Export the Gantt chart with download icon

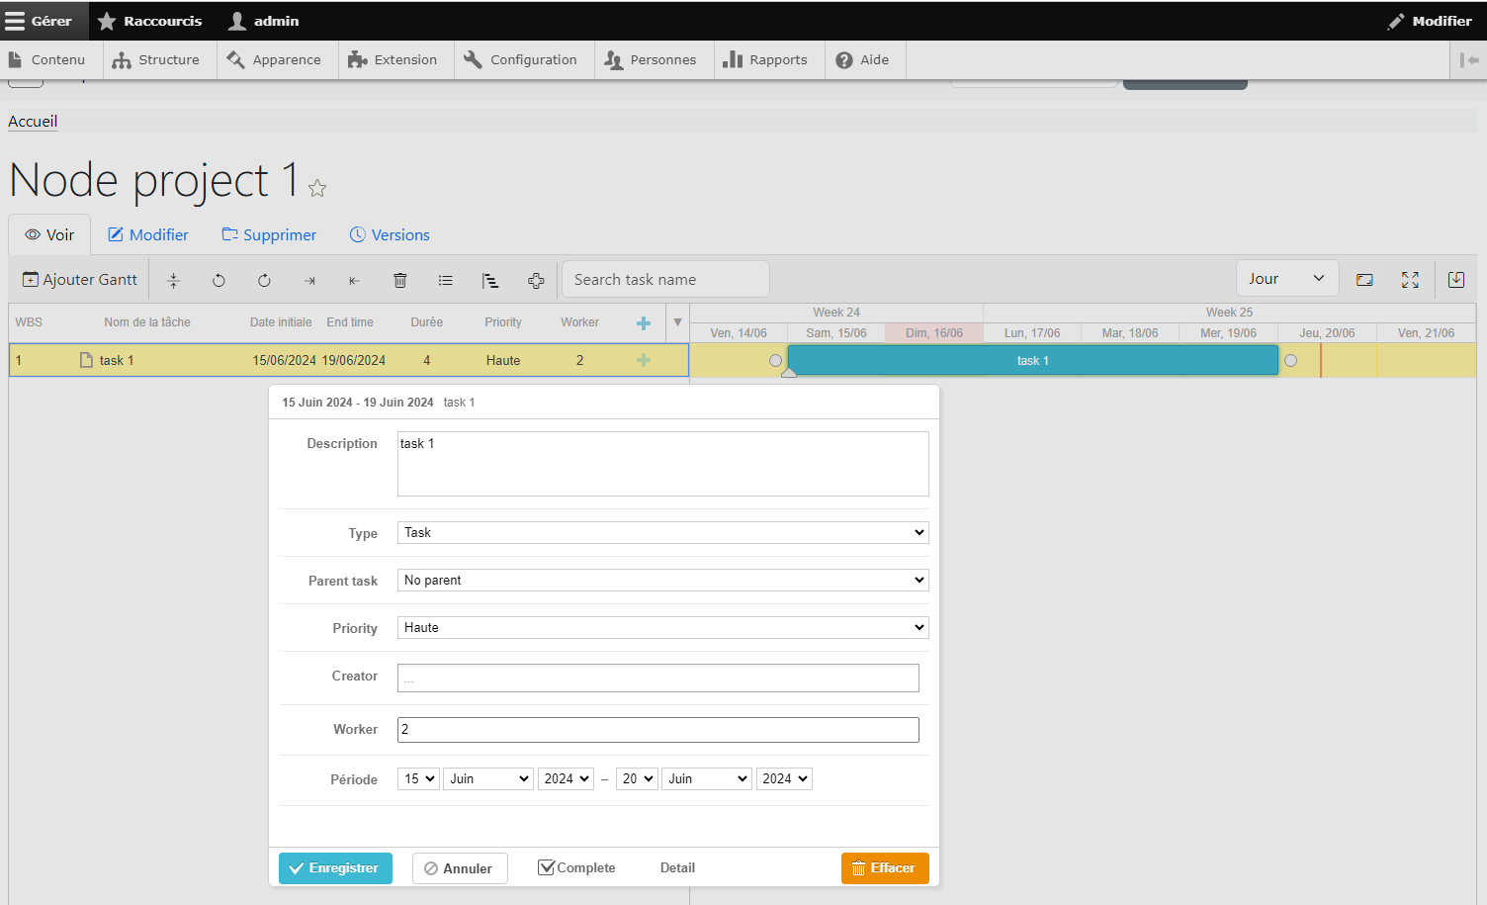tap(1455, 280)
